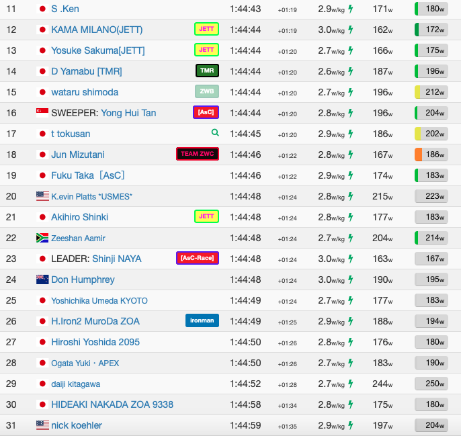Click Japan flag beside Jun Mizutani
Image resolution: width=461 pixels, height=436 pixels.
[42, 155]
